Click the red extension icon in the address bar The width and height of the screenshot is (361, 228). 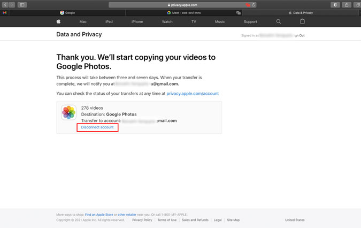click(x=248, y=5)
